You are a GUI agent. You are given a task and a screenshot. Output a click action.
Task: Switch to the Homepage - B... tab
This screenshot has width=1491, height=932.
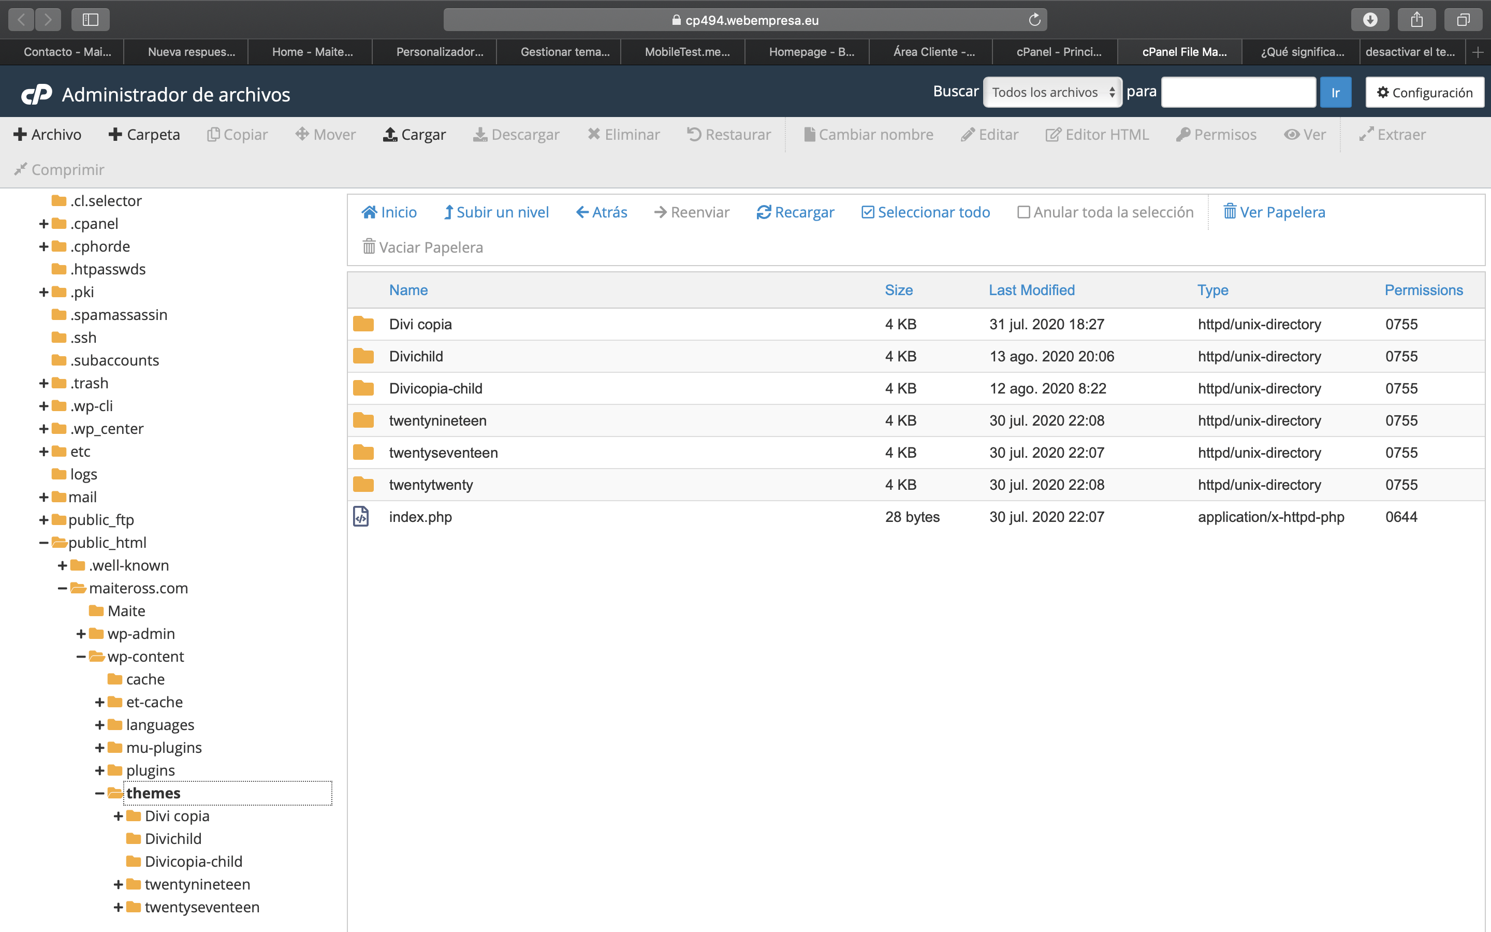[807, 52]
